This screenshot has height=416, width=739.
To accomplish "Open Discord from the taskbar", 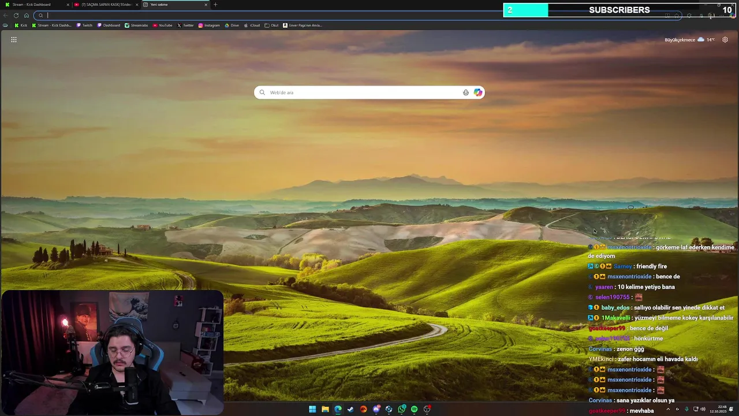I will (376, 409).
